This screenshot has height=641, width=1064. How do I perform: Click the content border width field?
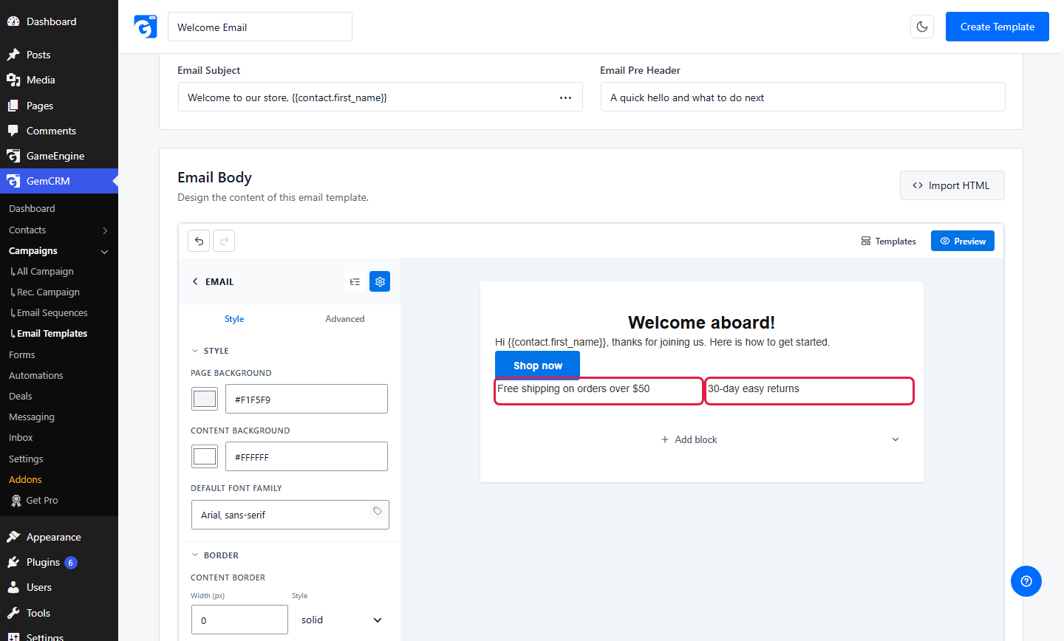click(x=239, y=620)
